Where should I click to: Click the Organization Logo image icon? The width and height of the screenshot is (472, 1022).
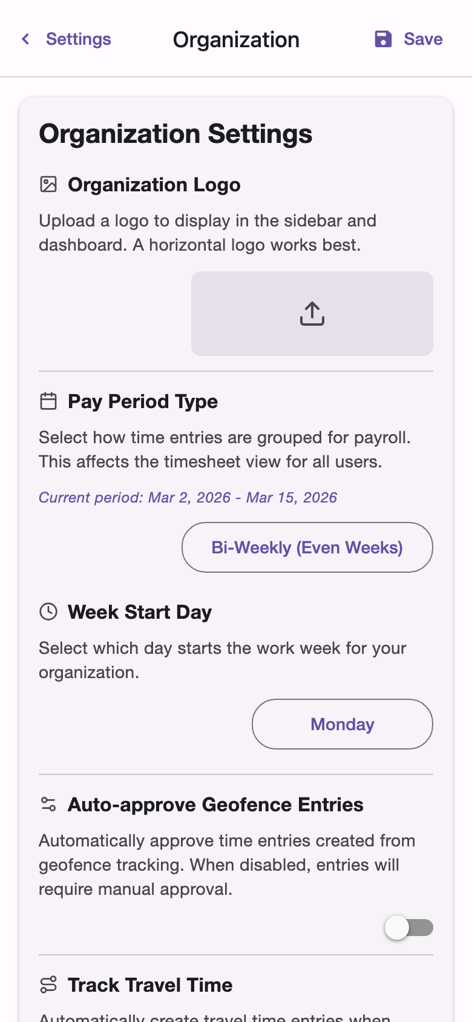[x=48, y=185]
